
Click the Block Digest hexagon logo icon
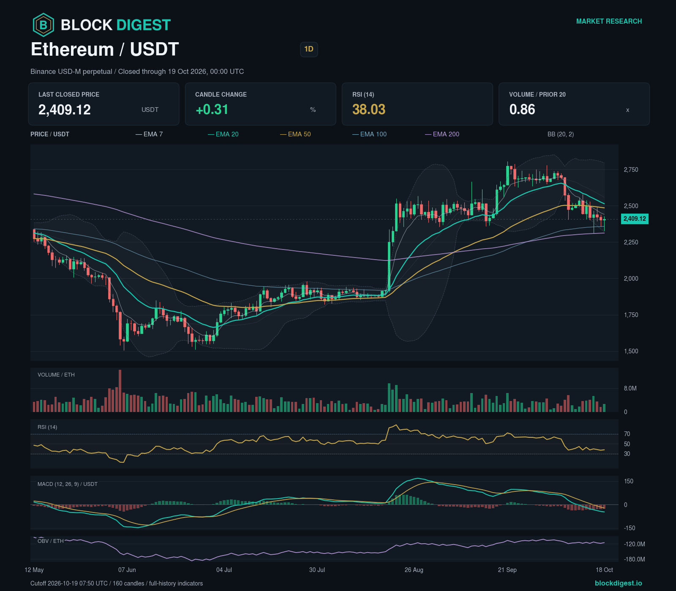pos(43,25)
